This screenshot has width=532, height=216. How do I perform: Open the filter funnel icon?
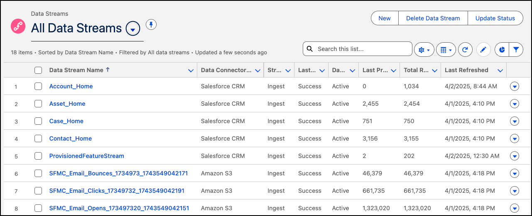click(x=516, y=50)
